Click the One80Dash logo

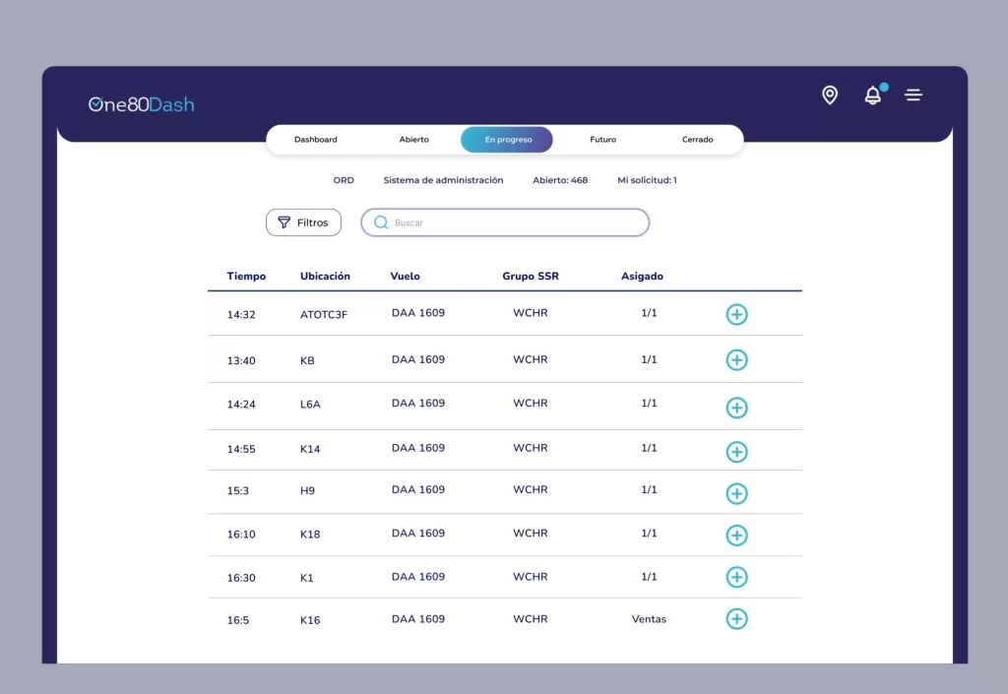click(x=142, y=104)
